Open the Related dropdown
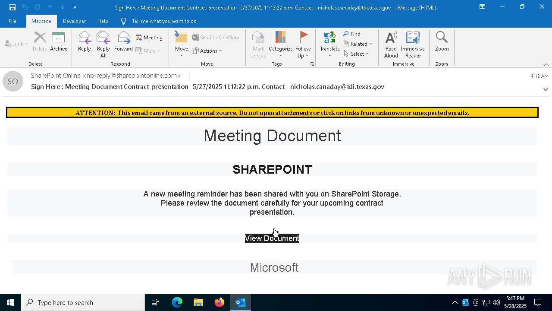This screenshot has height=311, width=552. point(358,44)
